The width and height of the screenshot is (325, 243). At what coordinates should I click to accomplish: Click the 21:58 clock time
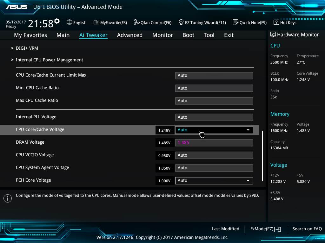(x=41, y=23)
